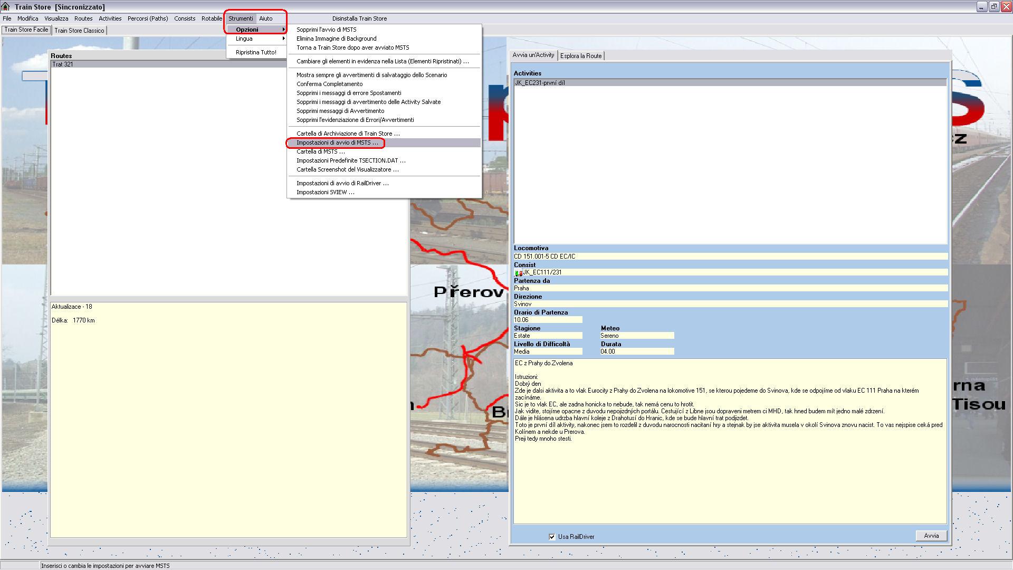Viewport: 1013px width, 570px height.
Task: Click the Consist field JK_EC111/231
Action: [x=730, y=272]
